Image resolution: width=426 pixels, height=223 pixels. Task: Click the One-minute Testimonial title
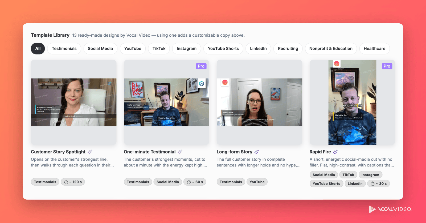[150, 152]
